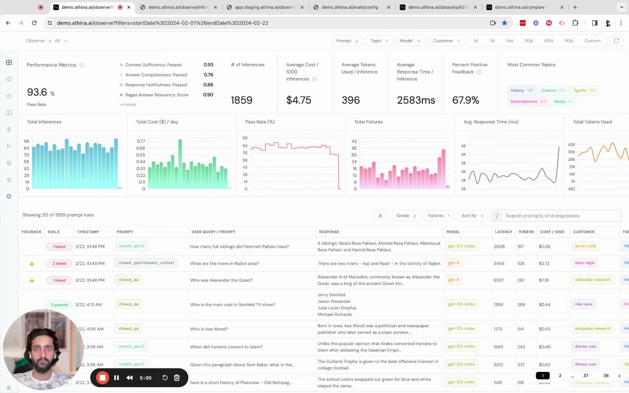Open the lightning bolt icon in the sidebar
Screen dimensions: 629x393
9,129
